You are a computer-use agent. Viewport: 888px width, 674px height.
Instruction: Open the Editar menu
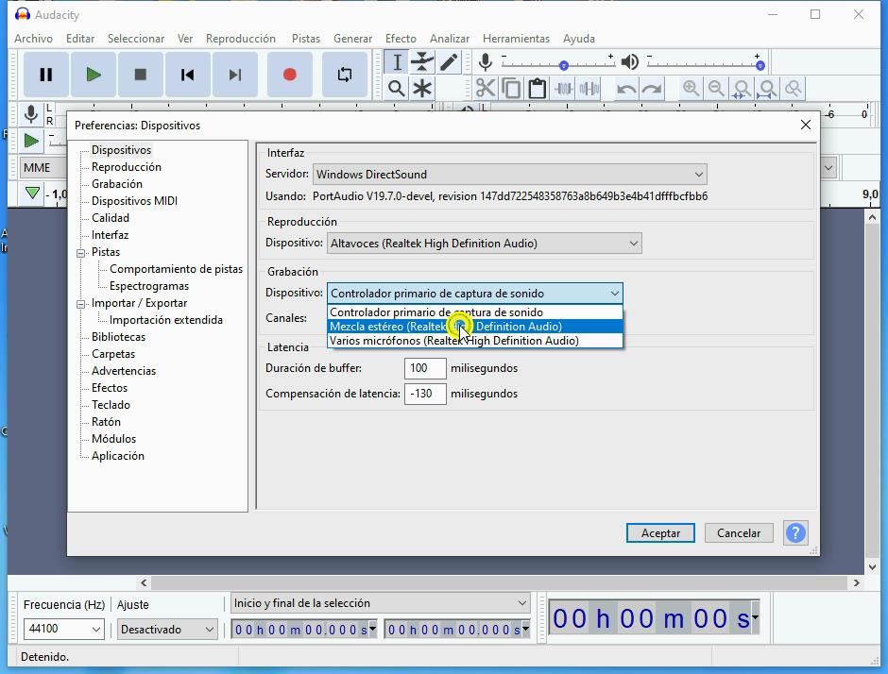[x=80, y=39]
